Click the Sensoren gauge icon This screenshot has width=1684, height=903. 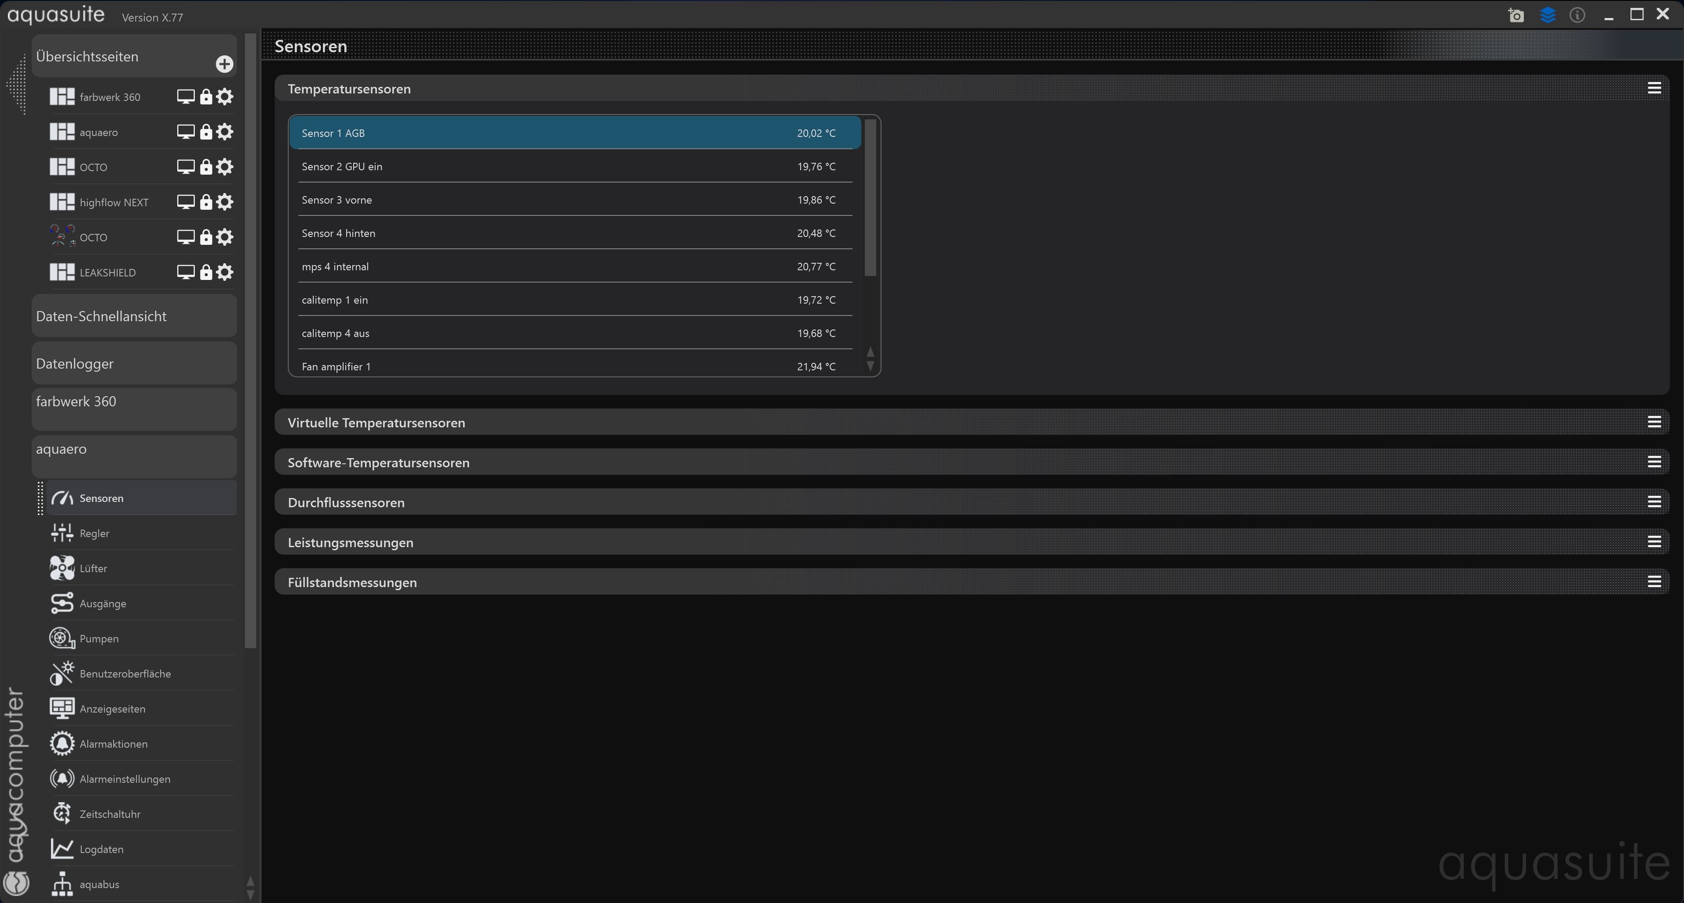[x=62, y=498]
